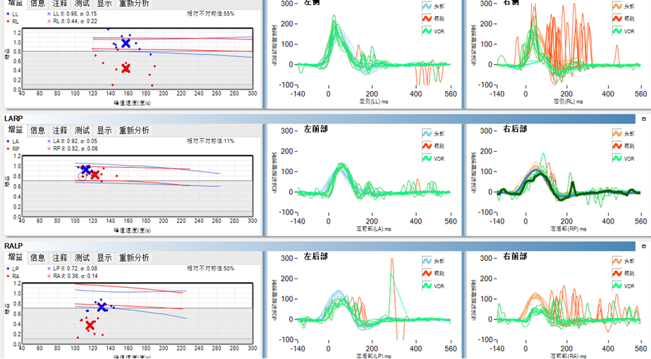
Task: Click the LARP panel header title
Action: [x=13, y=118]
